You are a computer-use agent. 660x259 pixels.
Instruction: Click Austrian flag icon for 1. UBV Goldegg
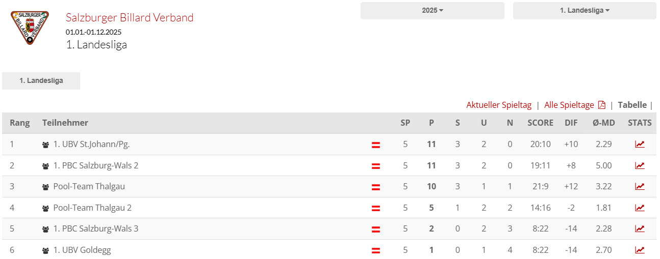(x=376, y=250)
